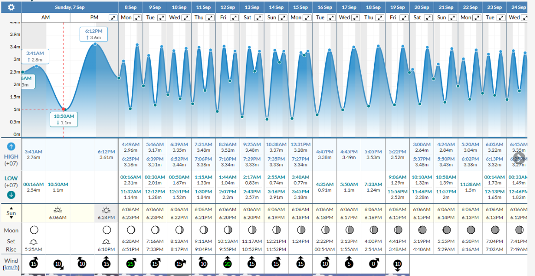Open the tide chart settings gear
535x276 pixels.
11,7
